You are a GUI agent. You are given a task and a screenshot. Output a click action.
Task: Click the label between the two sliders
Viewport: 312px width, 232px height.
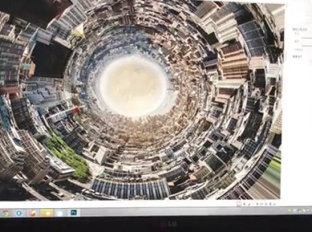(x=296, y=41)
